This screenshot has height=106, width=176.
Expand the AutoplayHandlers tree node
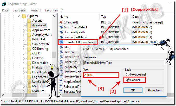[24, 35]
